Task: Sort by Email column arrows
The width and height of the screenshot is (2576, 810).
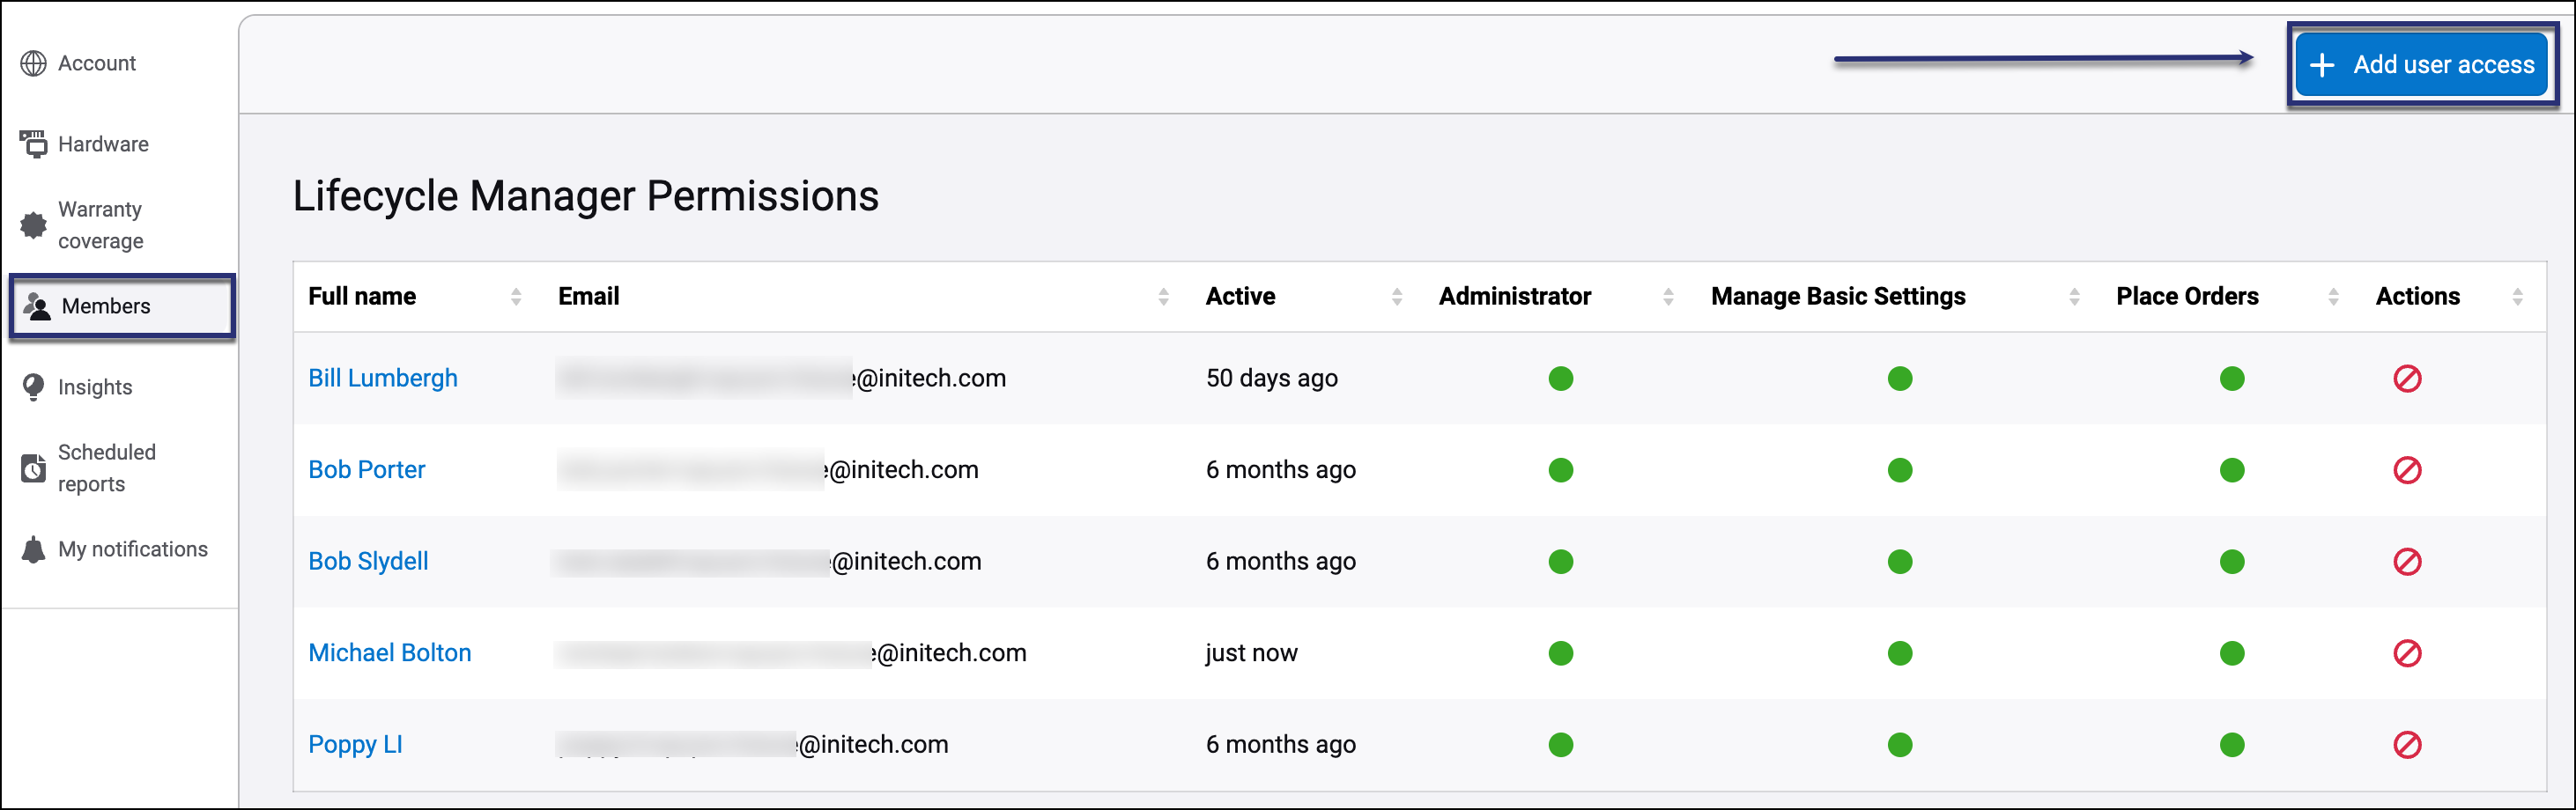Action: [x=1163, y=297]
